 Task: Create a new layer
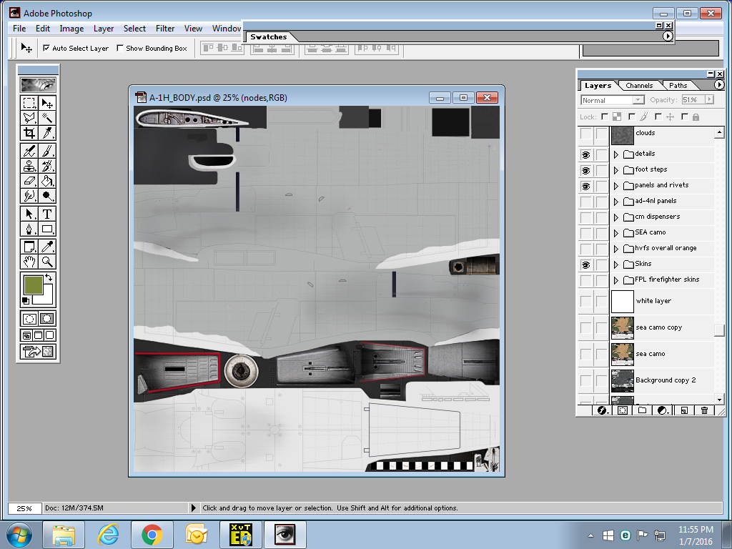684,410
